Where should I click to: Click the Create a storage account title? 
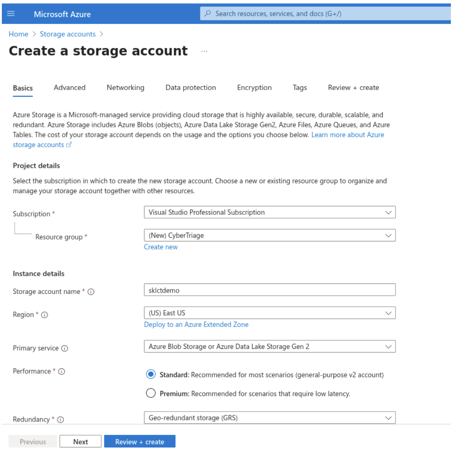[x=98, y=51]
